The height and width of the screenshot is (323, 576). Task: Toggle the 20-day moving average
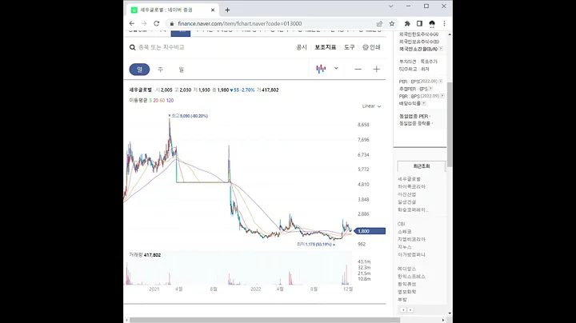[x=156, y=100]
